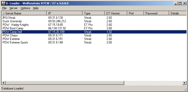This screenshot has width=188, height=92.
Task: Click IP address 67.15.19.65
Action: (56, 25)
